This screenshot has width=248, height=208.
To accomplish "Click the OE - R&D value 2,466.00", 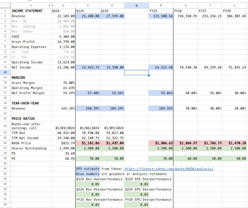I will tap(63, 57).
